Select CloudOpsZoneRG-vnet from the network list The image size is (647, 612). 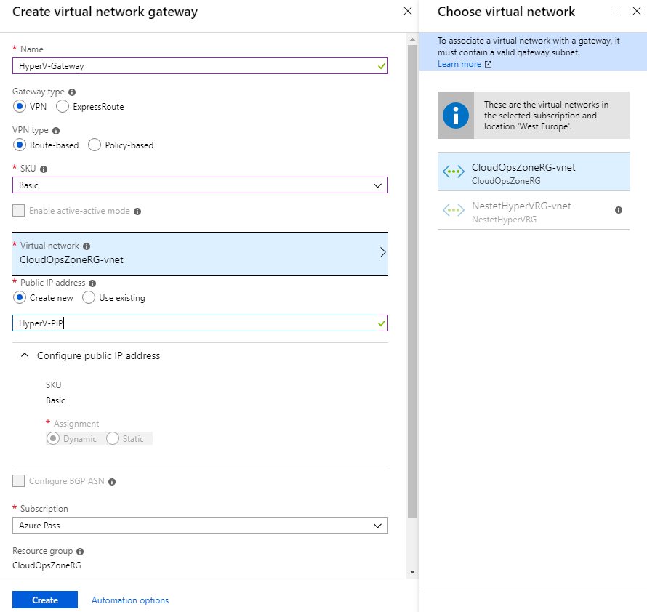pos(533,172)
